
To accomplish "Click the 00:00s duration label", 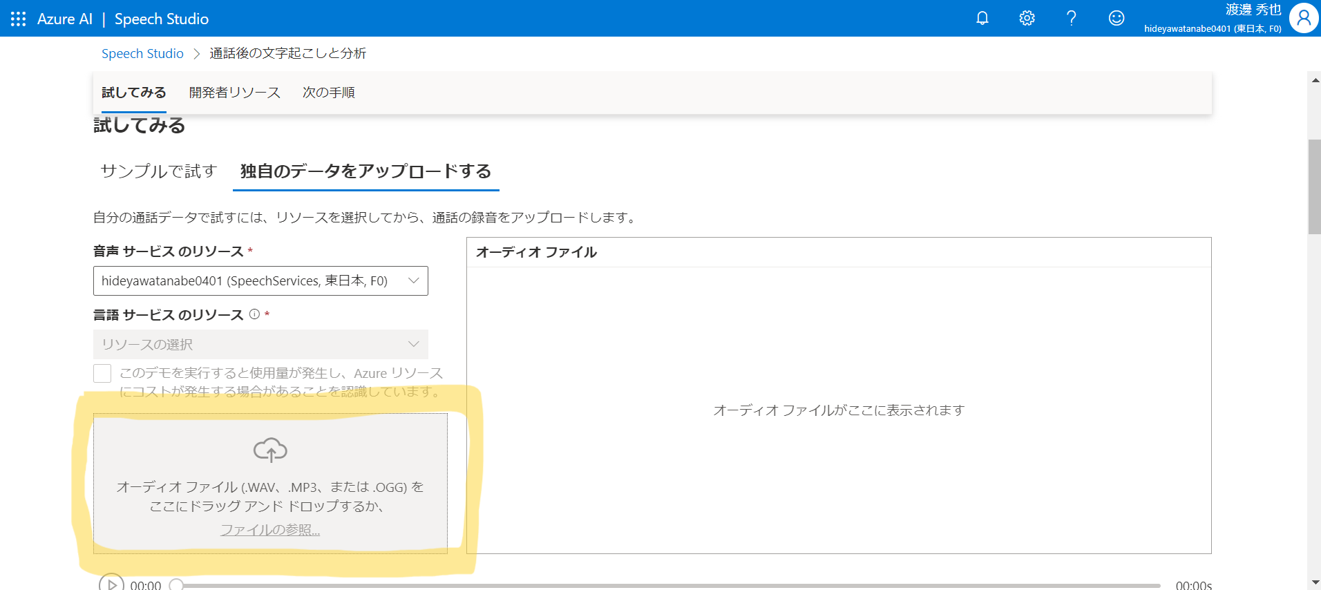I will click(1194, 584).
